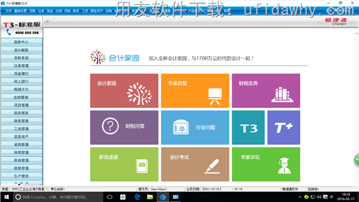
Task: Open File Explorer from the taskbar
Action: (150, 197)
